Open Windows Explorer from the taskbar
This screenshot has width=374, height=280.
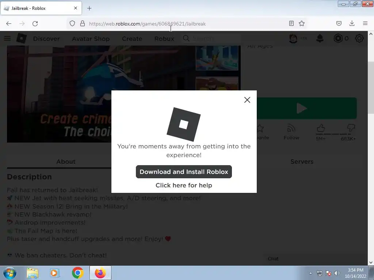(x=33, y=273)
